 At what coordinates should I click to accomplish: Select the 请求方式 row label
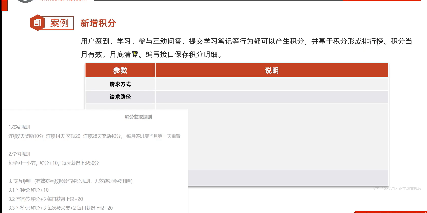[x=120, y=84]
